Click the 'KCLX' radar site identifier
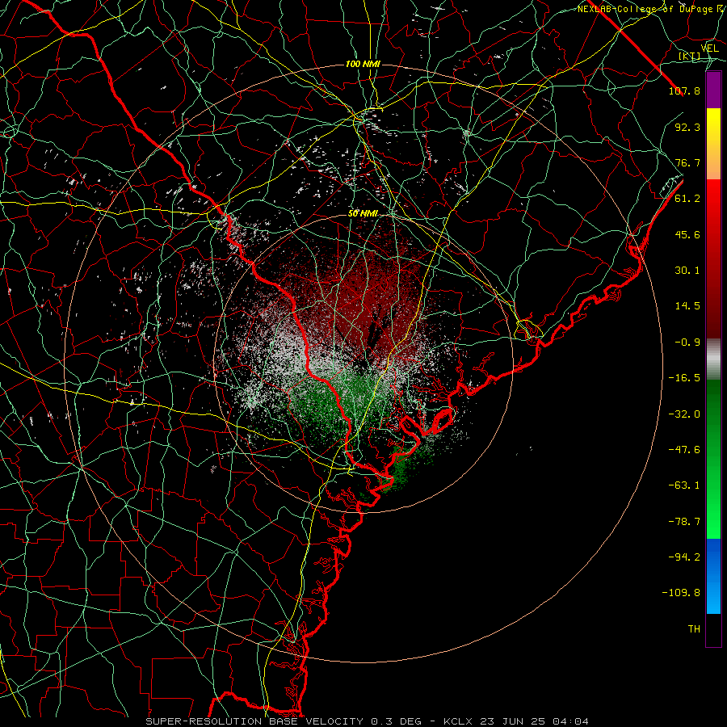 pos(456,721)
